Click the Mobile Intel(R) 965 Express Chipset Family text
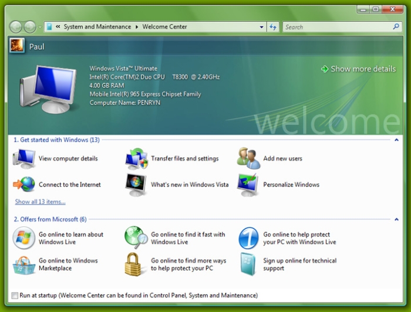This screenshot has width=411, height=312. tap(145, 94)
